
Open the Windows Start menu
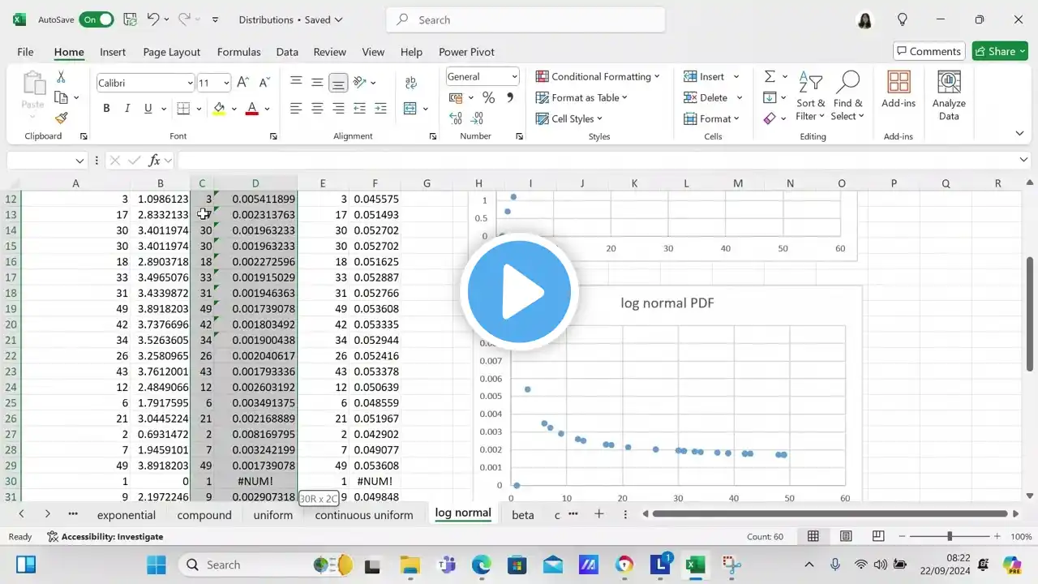[x=157, y=565]
